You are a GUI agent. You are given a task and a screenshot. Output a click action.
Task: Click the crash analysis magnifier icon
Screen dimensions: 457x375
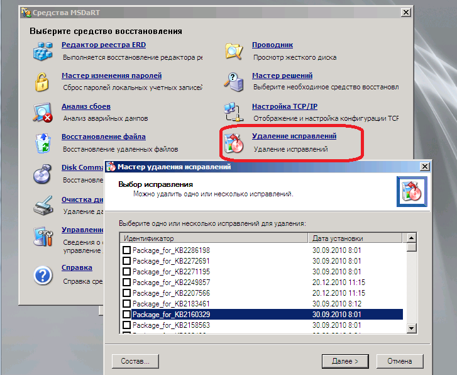click(x=43, y=113)
